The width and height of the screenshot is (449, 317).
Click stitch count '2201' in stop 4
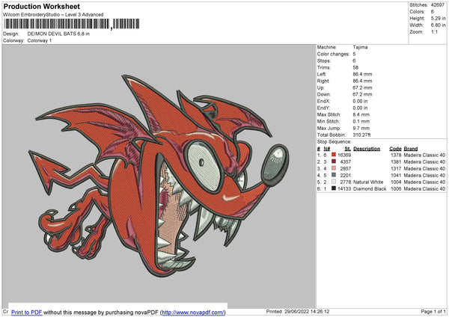tap(345, 176)
